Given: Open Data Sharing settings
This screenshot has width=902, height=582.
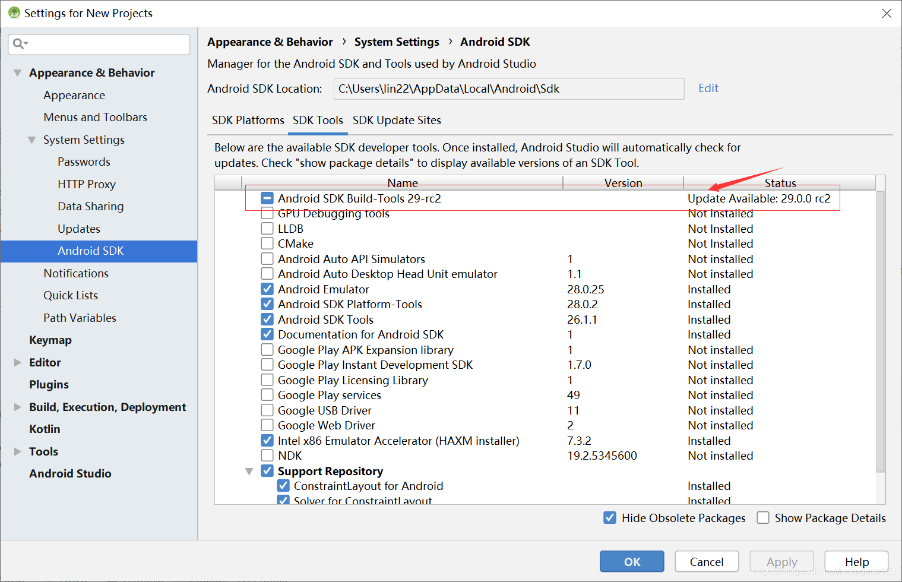Looking at the screenshot, I should [x=91, y=206].
